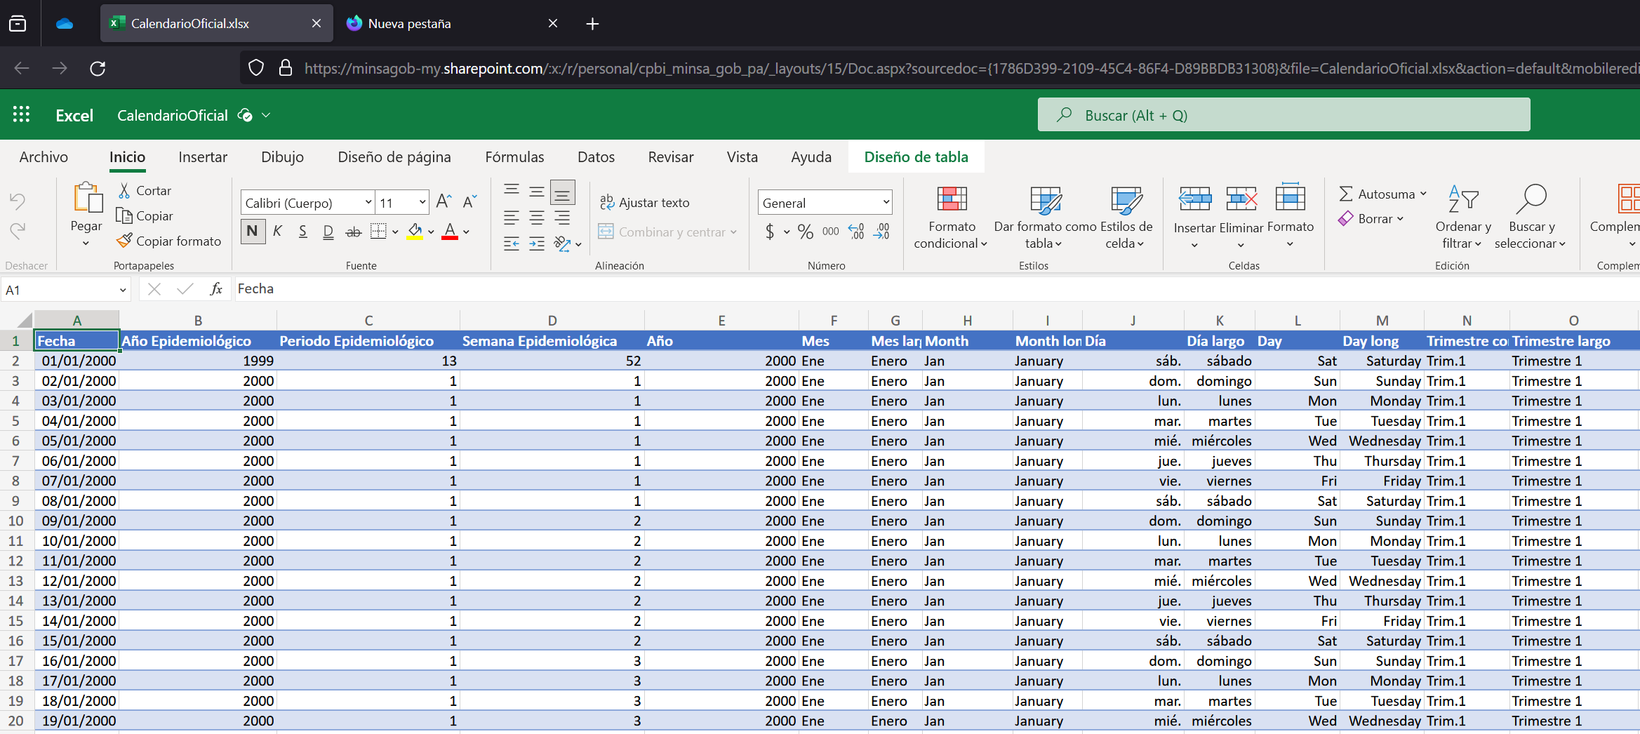Decrease decimal places icon
This screenshot has width=1640, height=734.
[x=881, y=231]
